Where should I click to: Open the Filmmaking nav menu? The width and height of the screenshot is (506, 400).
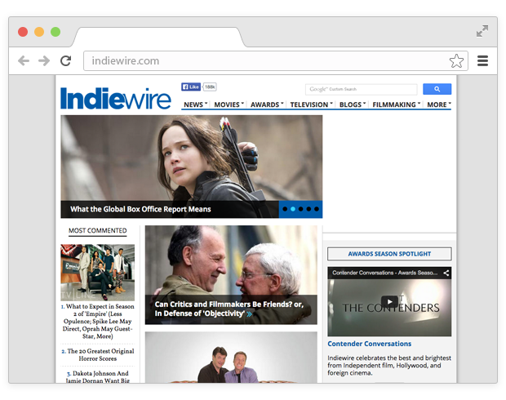pyautogui.click(x=396, y=104)
